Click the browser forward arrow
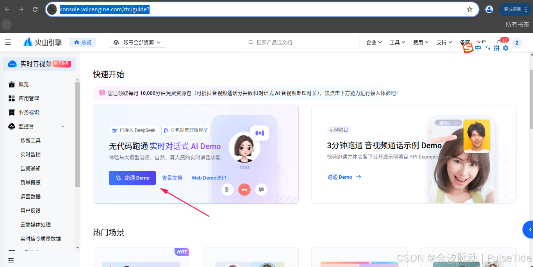Screen dimensions: 533x267 [21, 9]
